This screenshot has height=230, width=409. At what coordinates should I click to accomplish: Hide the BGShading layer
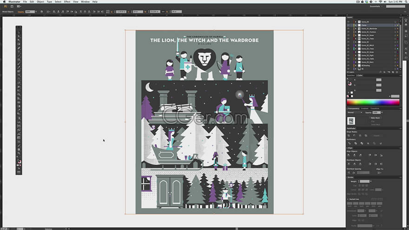(x=348, y=66)
